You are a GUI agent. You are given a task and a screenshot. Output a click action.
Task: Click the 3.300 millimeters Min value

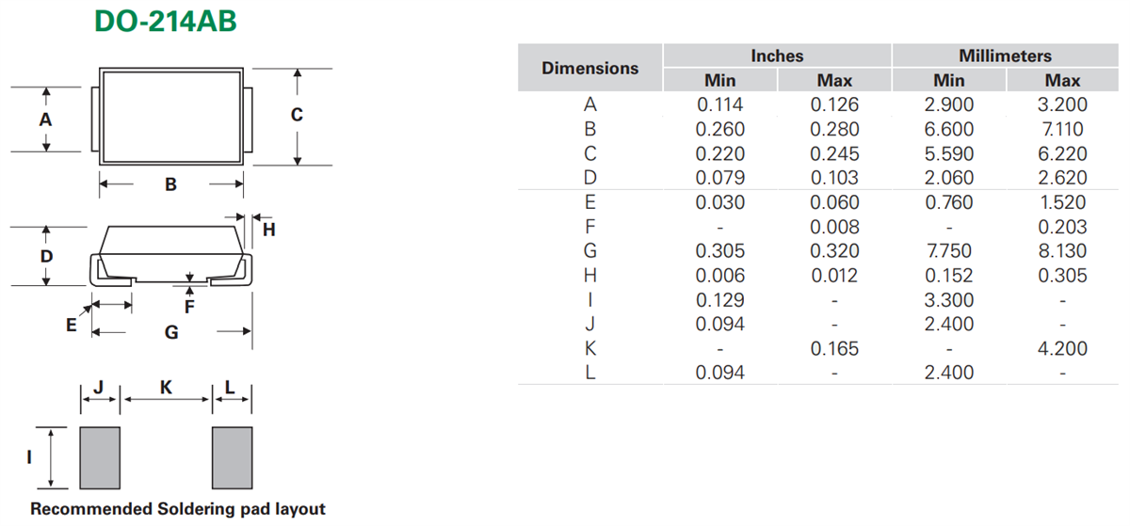coord(949,300)
